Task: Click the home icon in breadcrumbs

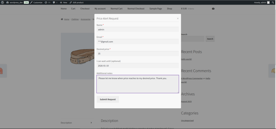Action: (62, 19)
